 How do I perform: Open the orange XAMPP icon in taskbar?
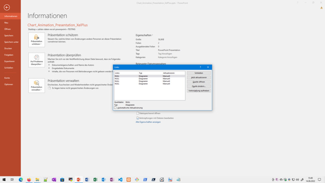tap(128, 179)
